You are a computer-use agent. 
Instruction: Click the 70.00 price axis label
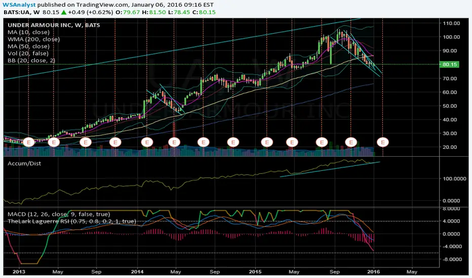point(451,78)
